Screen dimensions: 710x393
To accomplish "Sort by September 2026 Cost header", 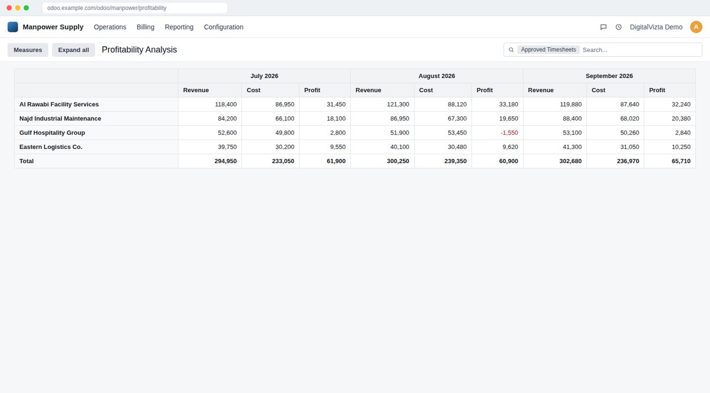I will point(615,90).
